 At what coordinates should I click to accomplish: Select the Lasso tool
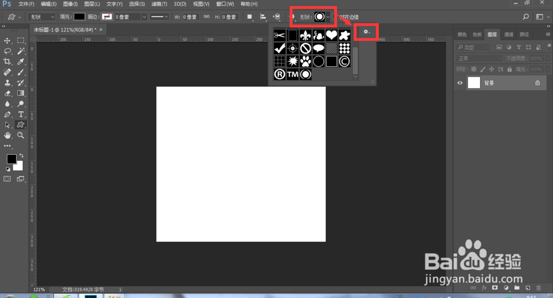[x=7, y=51]
